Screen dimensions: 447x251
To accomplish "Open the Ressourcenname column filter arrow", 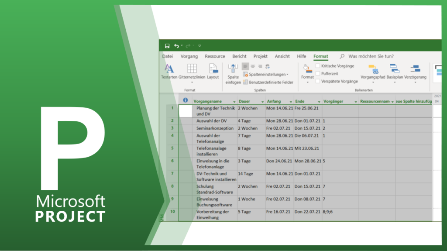I will point(392,102).
